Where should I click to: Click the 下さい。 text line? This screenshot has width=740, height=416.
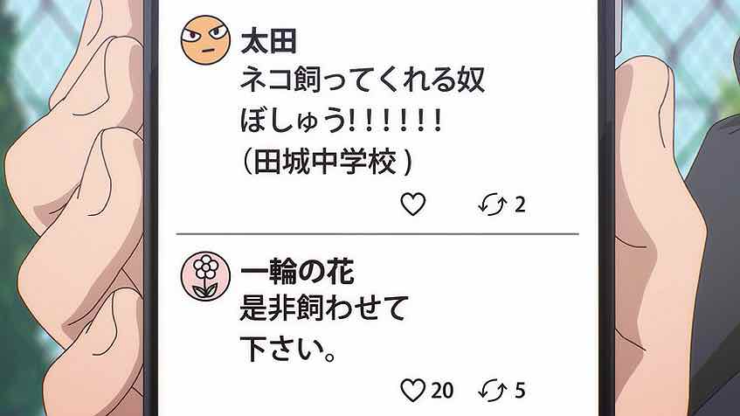coord(288,349)
